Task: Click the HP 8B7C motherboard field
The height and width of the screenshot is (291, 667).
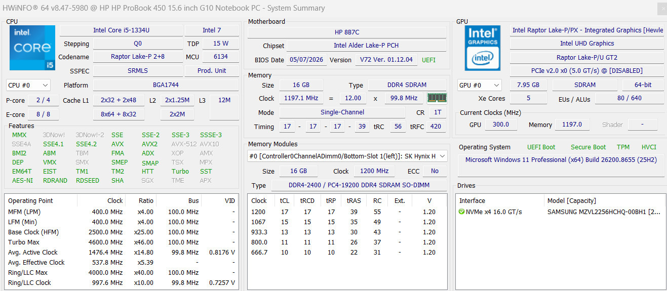Action: coord(347,32)
